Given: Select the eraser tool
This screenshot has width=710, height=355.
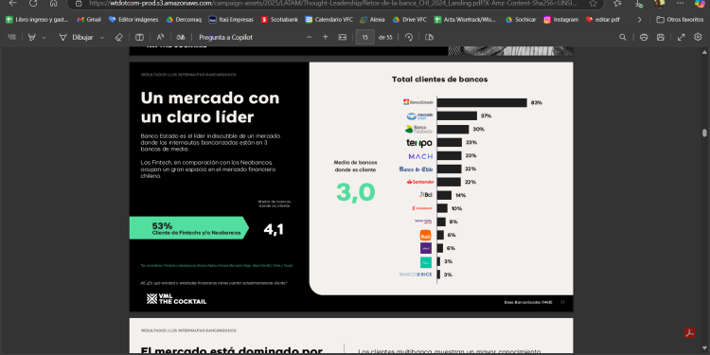Looking at the screenshot, I should point(118,37).
